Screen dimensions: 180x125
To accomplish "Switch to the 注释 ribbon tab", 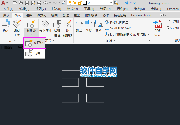I will 29,15.
